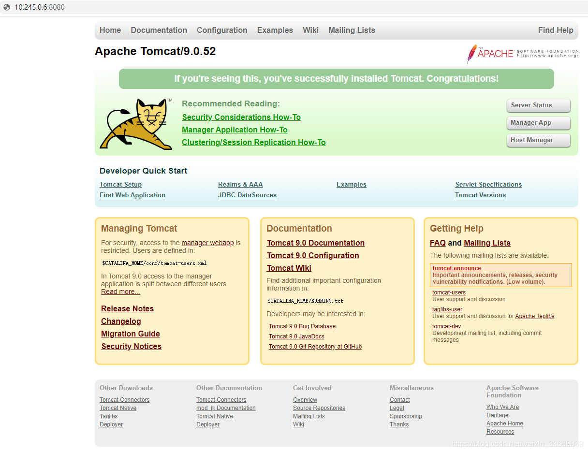Open Mailing Lists under Get Involved
The height and width of the screenshot is (453, 588).
click(x=309, y=416)
